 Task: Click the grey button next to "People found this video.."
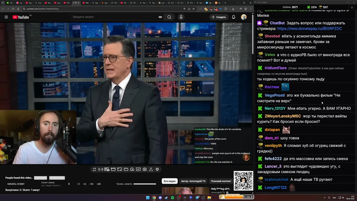40,178
